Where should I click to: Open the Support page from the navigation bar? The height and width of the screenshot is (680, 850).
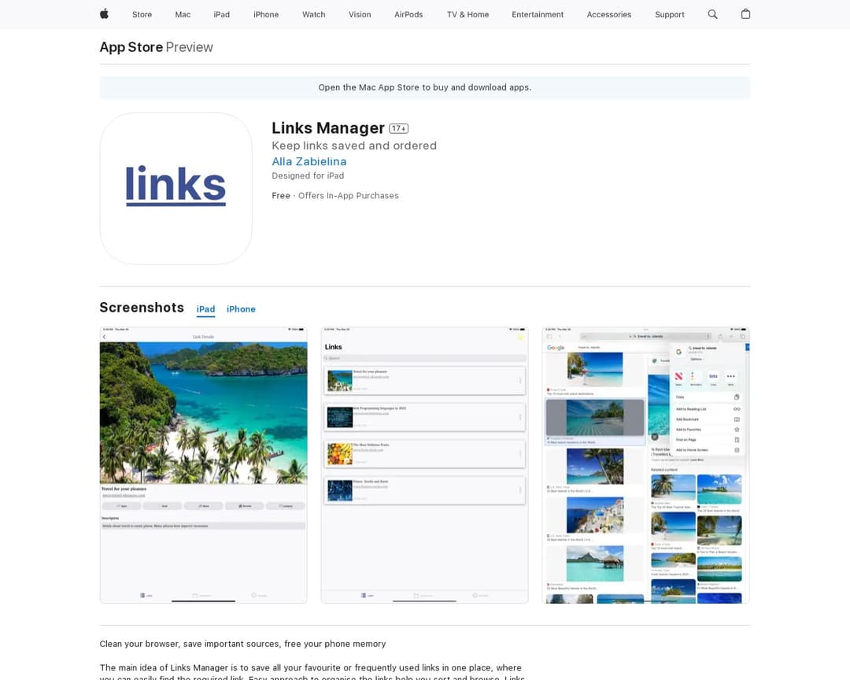[x=670, y=14]
